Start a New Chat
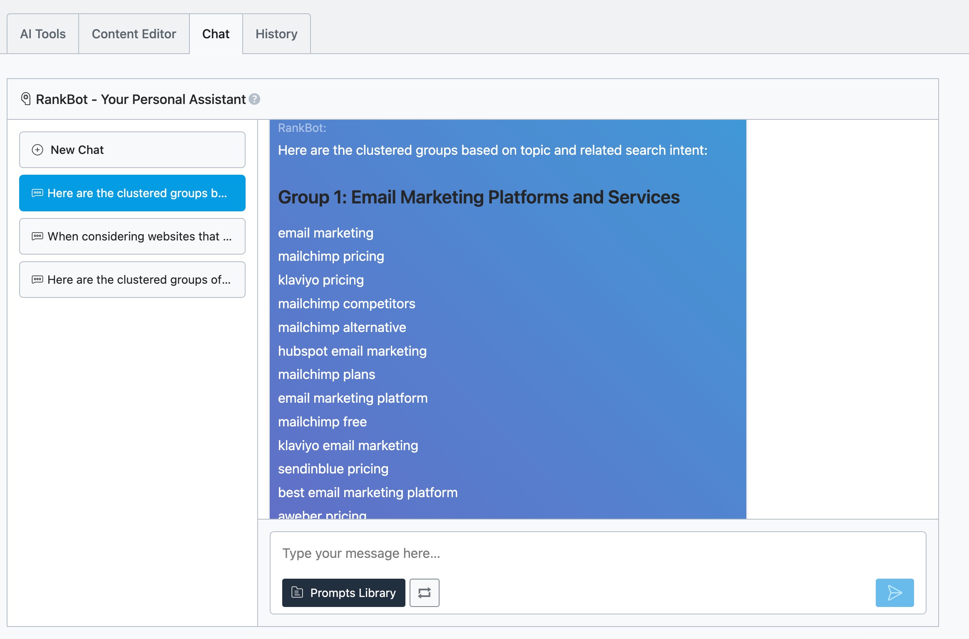The height and width of the screenshot is (639, 969). (132, 150)
